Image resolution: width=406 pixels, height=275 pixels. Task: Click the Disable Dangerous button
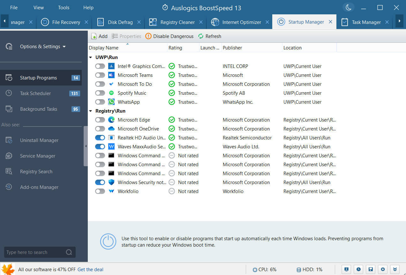pos(169,36)
